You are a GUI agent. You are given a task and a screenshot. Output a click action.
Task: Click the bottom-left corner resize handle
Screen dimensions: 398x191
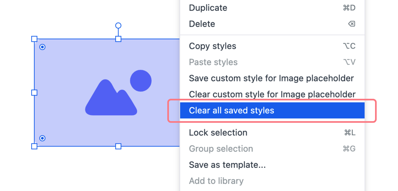coord(34,146)
